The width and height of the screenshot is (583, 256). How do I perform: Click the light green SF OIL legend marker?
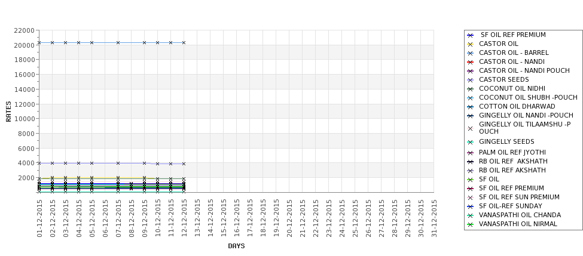pos(470,180)
